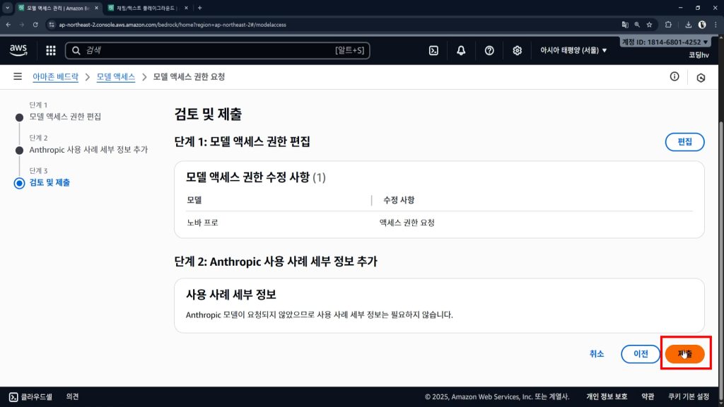Select the 노바 프로 table cell
This screenshot has width=724, height=407.
click(202, 223)
